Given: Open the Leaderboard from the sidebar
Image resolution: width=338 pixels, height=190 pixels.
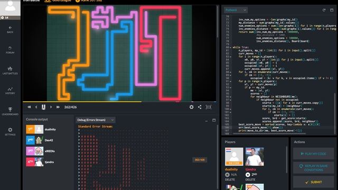Looking at the screenshot, I should [10, 111].
